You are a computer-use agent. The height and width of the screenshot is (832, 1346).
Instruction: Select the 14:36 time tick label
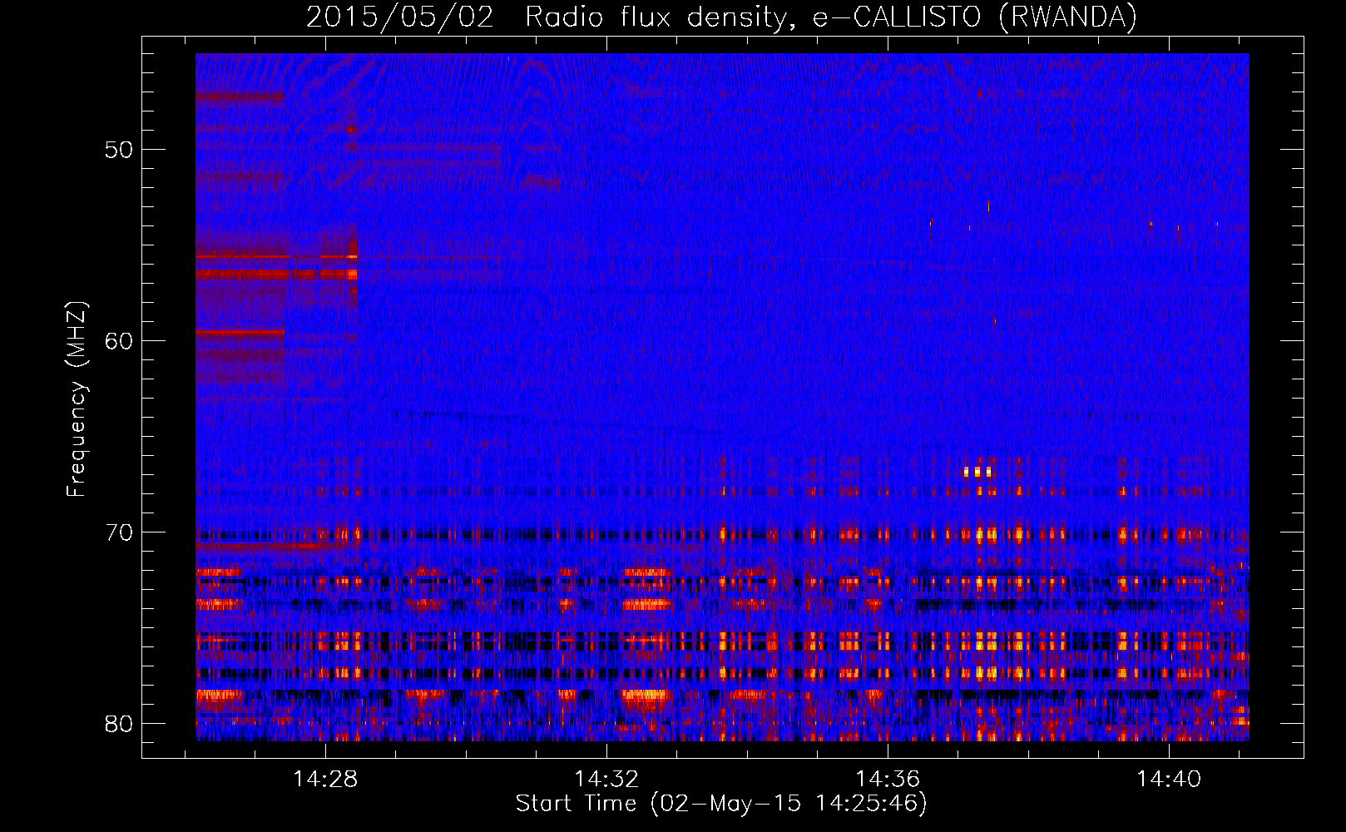coord(888,779)
